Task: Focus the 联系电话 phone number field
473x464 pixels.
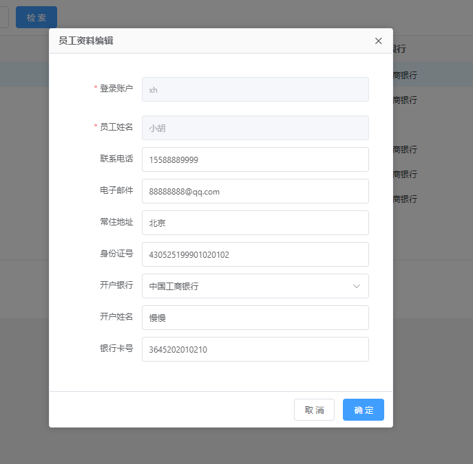Action: (255, 159)
